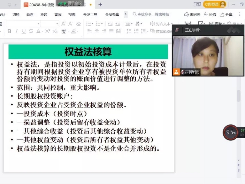Toggle underline formatting
Screen dimensions: 245x184
(x=24, y=31)
